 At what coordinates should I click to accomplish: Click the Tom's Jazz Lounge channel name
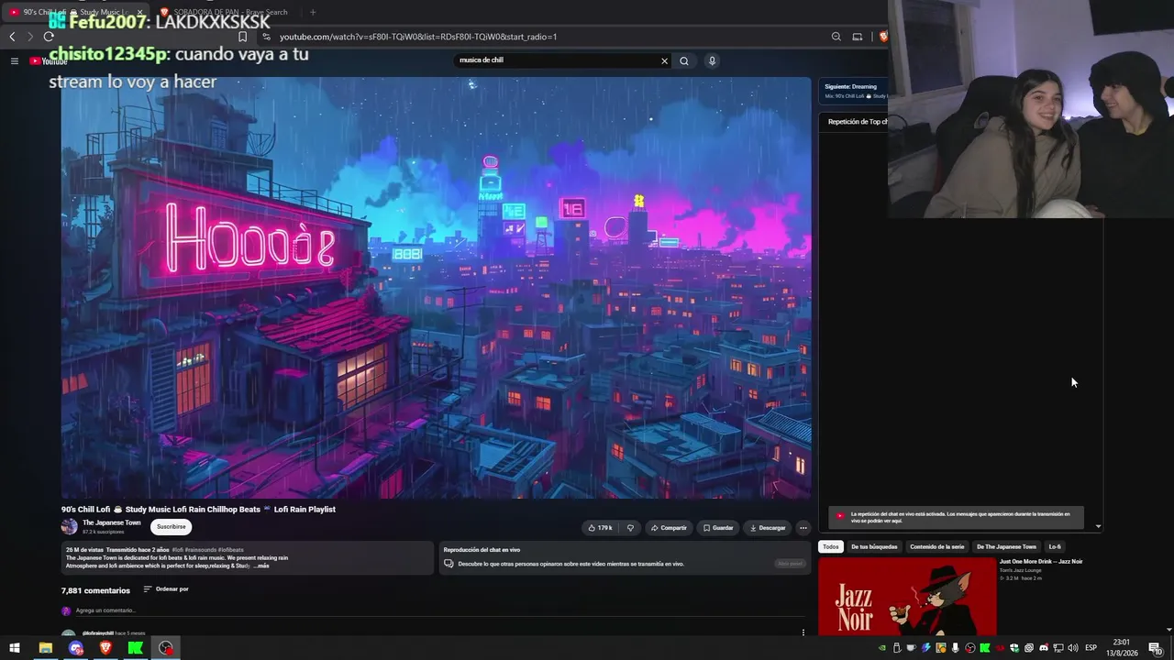pyautogui.click(x=1022, y=570)
